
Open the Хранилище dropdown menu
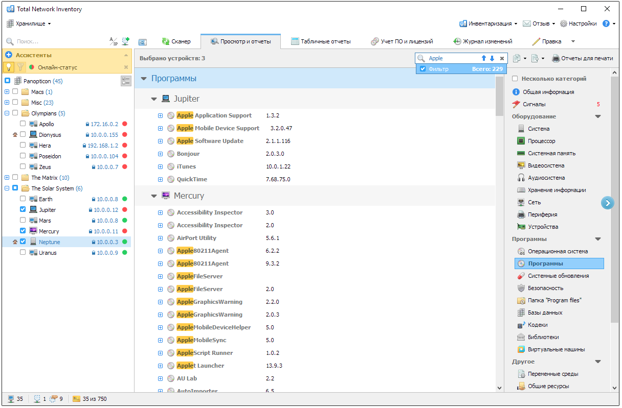[29, 23]
